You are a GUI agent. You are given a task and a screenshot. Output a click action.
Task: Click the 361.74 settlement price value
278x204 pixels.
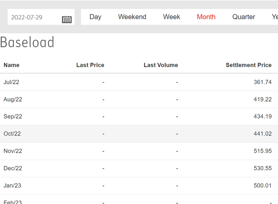(x=262, y=82)
